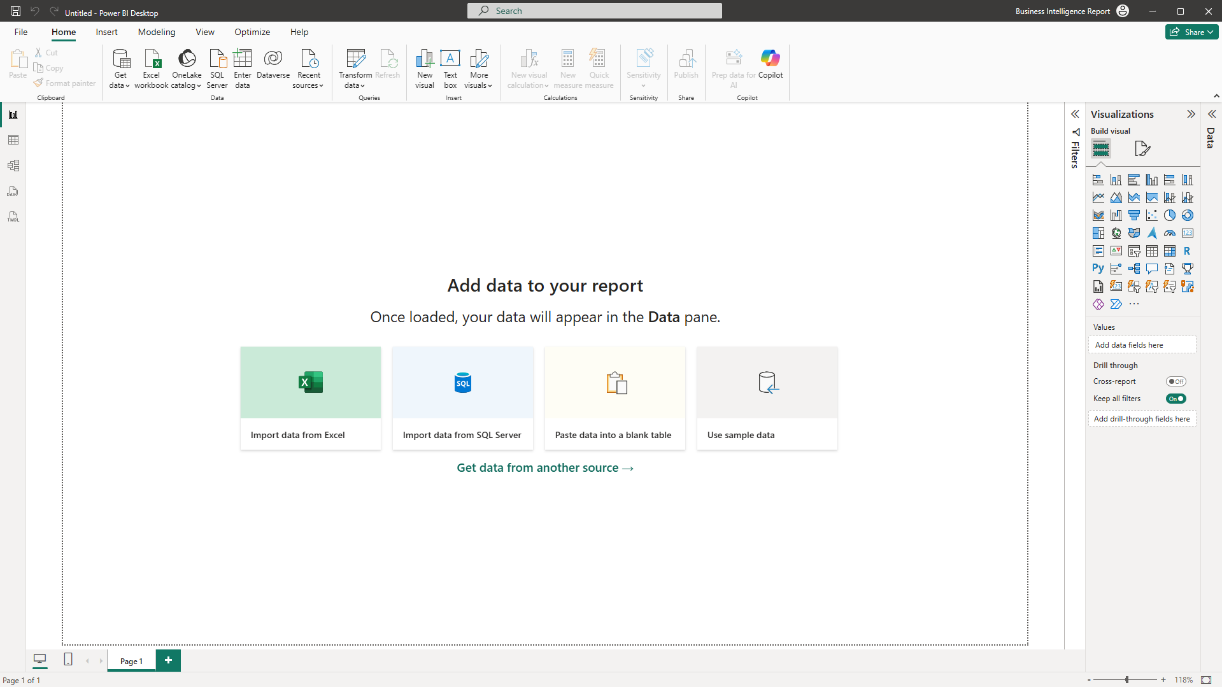Switch to Model view in the left sidebar
The width and height of the screenshot is (1222, 687).
coord(13,166)
